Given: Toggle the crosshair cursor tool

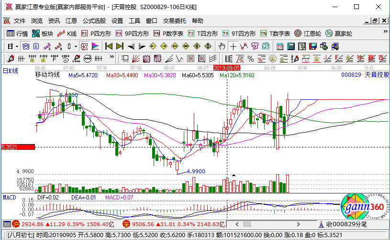Looking at the screenshot, I should pos(233,46).
